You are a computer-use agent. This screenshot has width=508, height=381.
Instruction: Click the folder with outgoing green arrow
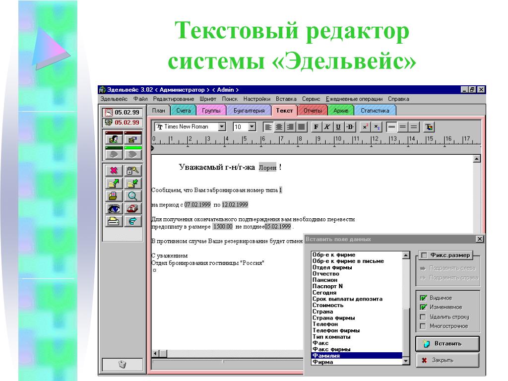click(x=114, y=184)
